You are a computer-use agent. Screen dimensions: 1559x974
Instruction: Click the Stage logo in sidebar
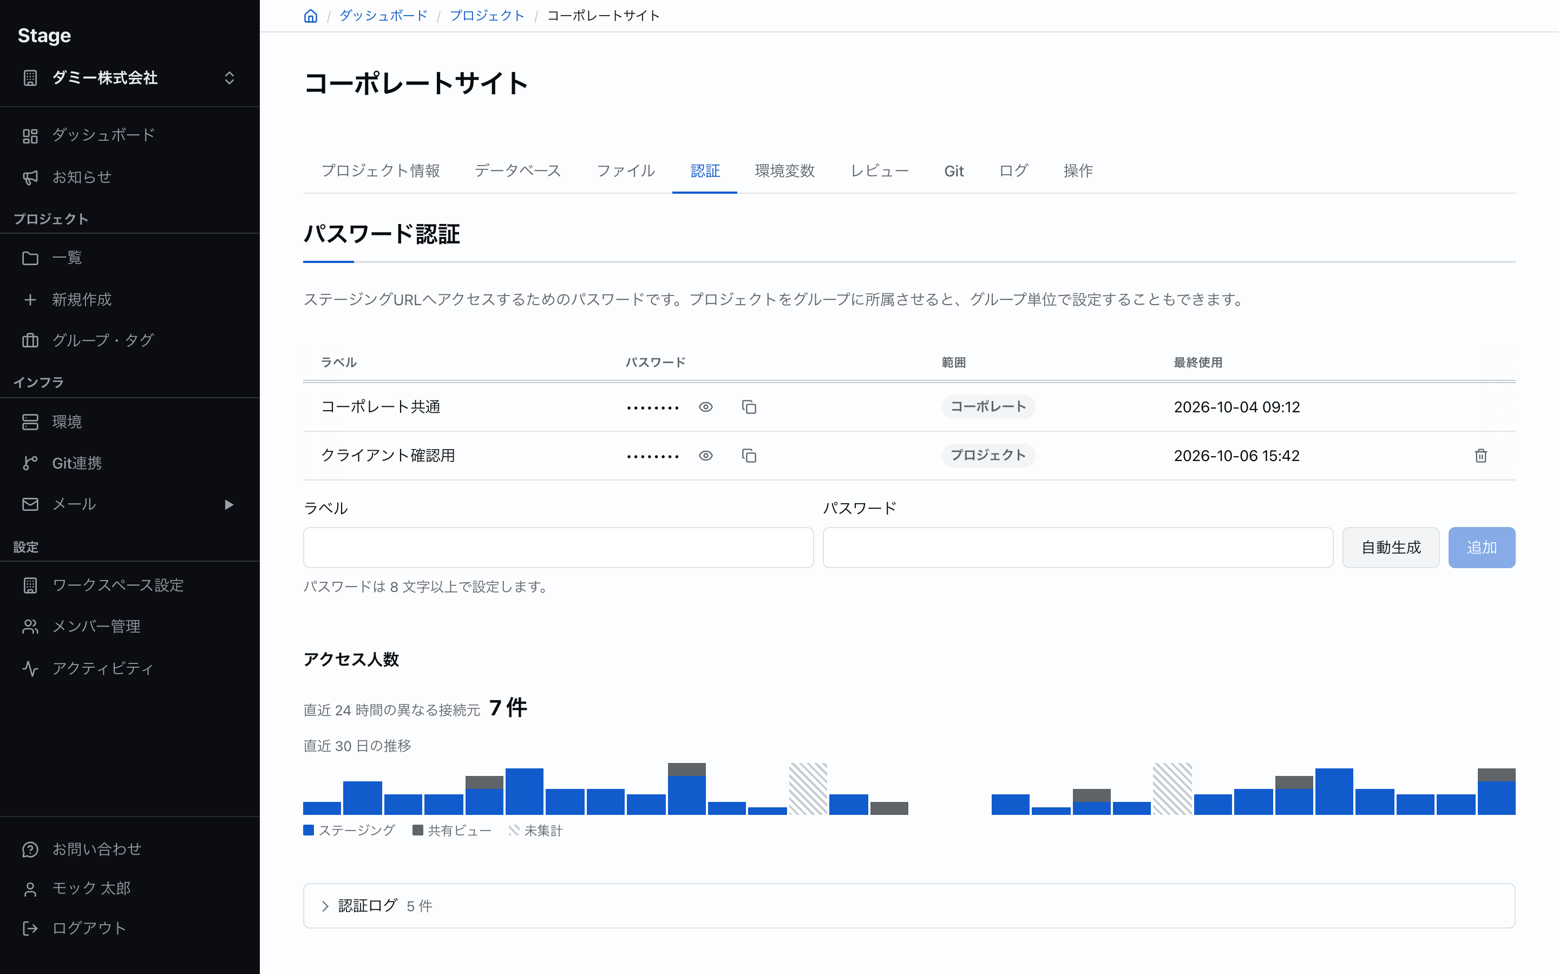point(44,35)
